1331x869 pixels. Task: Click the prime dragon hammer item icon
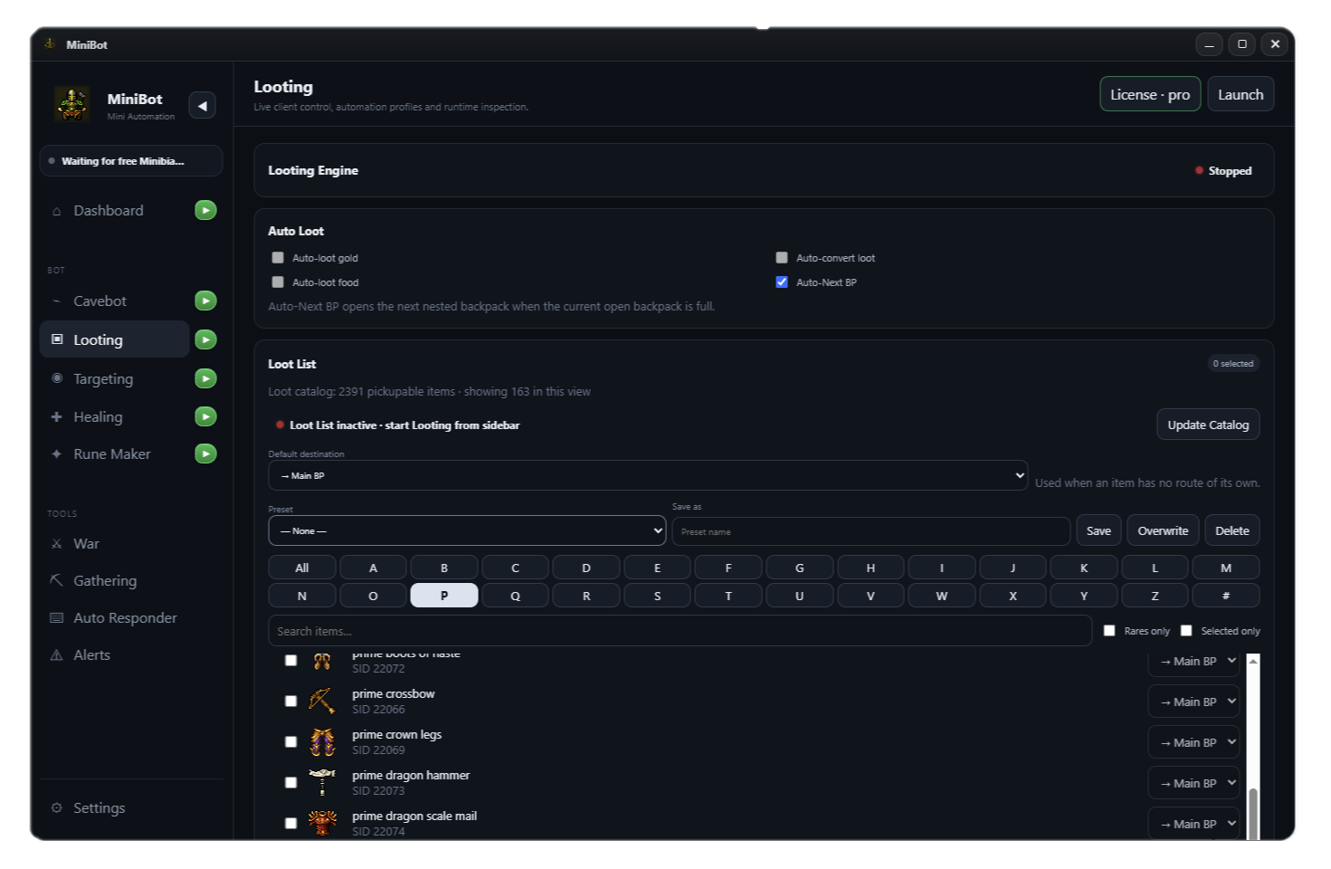[322, 782]
